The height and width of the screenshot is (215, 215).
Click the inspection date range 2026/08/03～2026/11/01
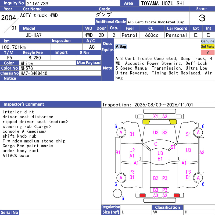pyautogui.click(x=163, y=105)
